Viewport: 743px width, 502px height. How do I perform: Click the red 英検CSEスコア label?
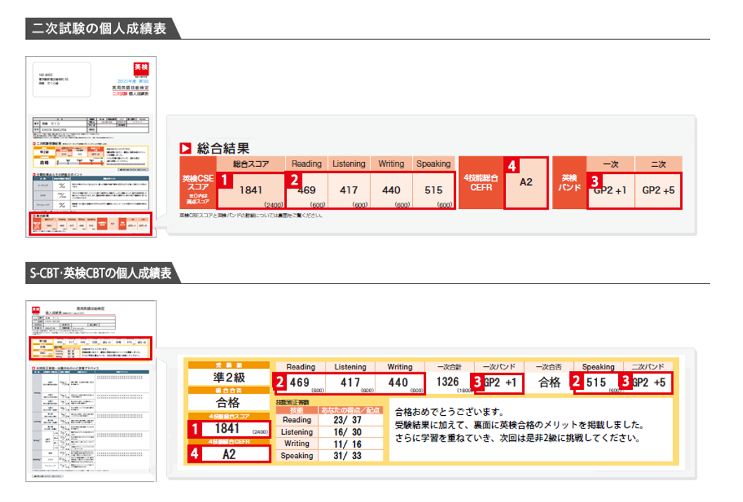click(x=198, y=183)
